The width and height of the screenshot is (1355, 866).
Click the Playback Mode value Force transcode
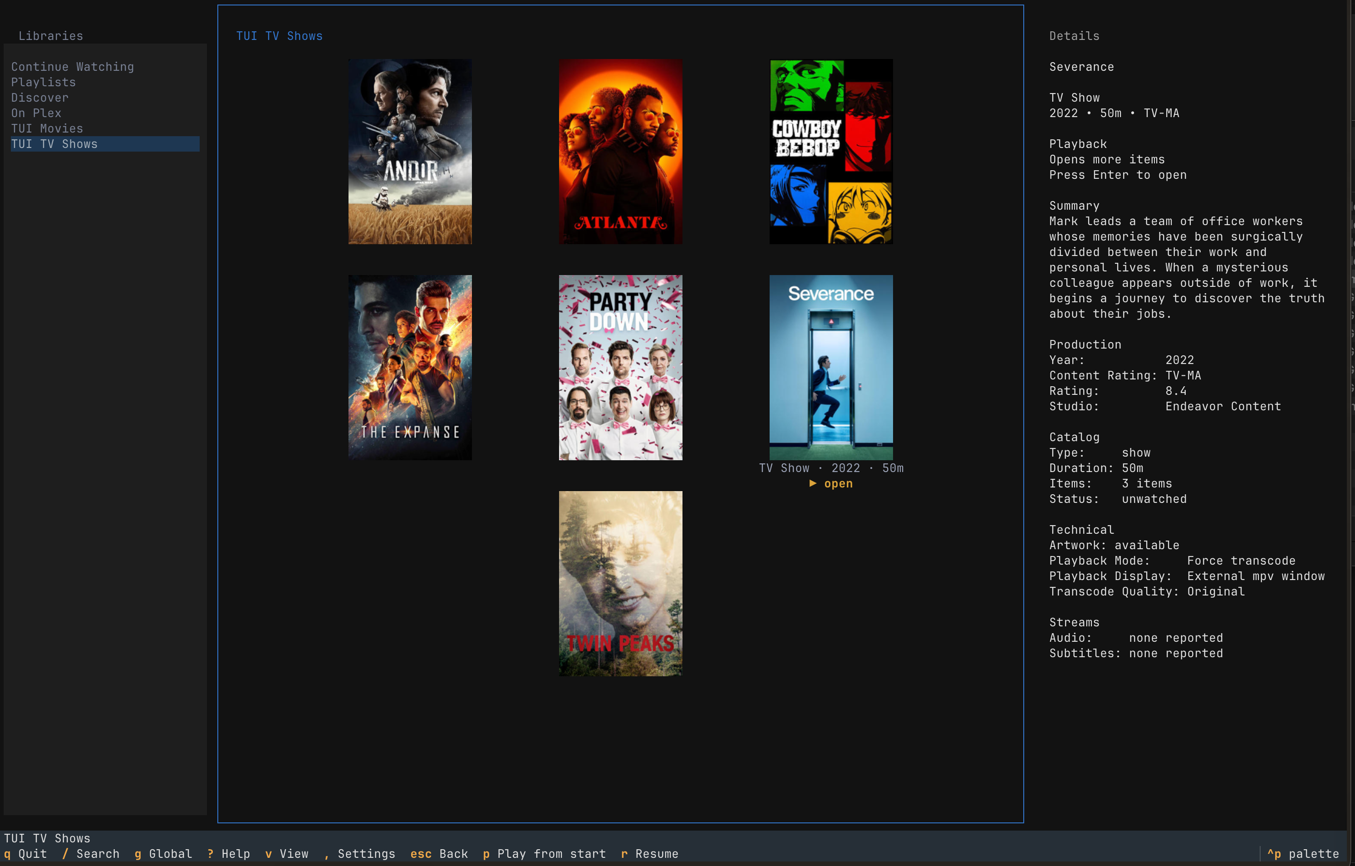point(1242,561)
